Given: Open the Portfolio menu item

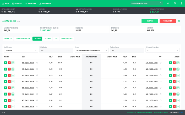Looking at the screenshot, I should 17,3.
